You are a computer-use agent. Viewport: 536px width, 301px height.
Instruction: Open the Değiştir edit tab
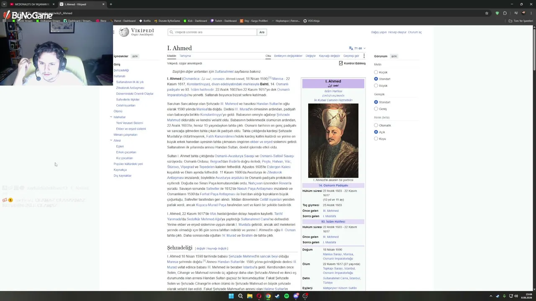[311, 56]
